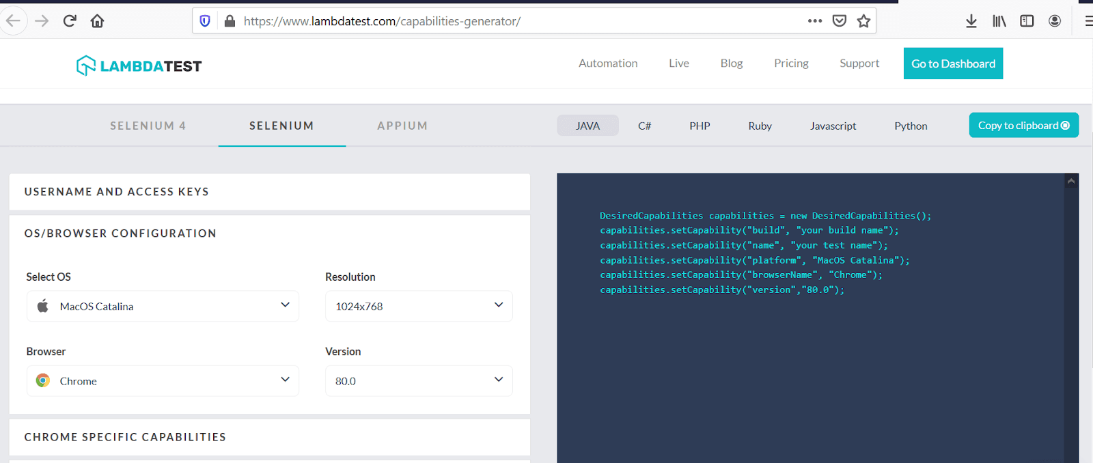Select the Ruby language tab
The height and width of the screenshot is (463, 1093).
pos(760,126)
